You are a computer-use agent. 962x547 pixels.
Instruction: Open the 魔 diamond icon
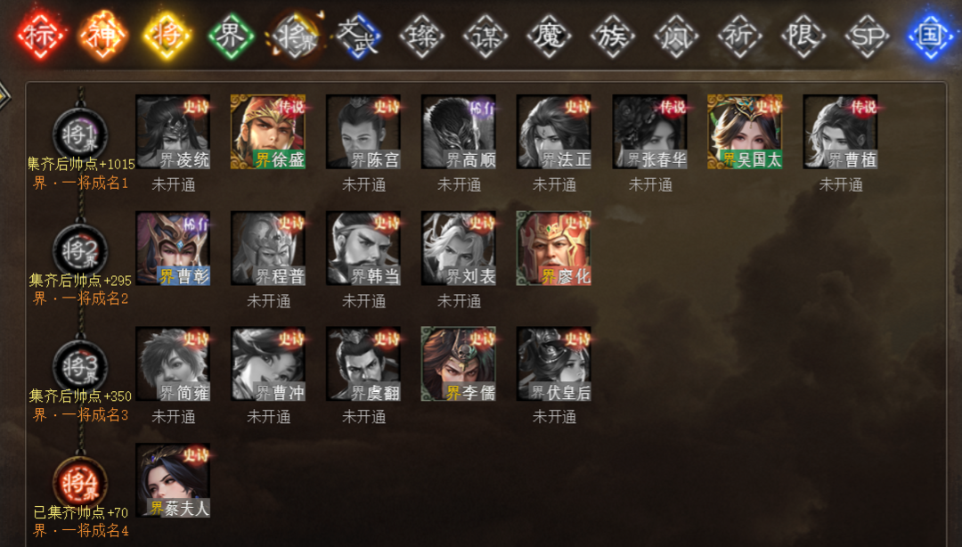coord(549,36)
